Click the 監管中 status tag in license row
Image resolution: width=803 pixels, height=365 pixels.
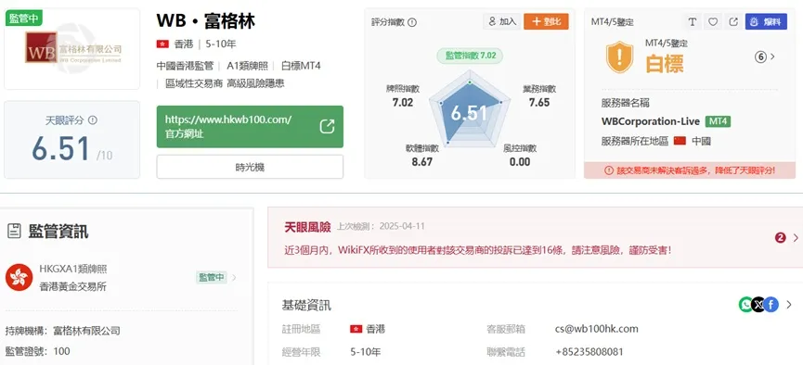212,278
